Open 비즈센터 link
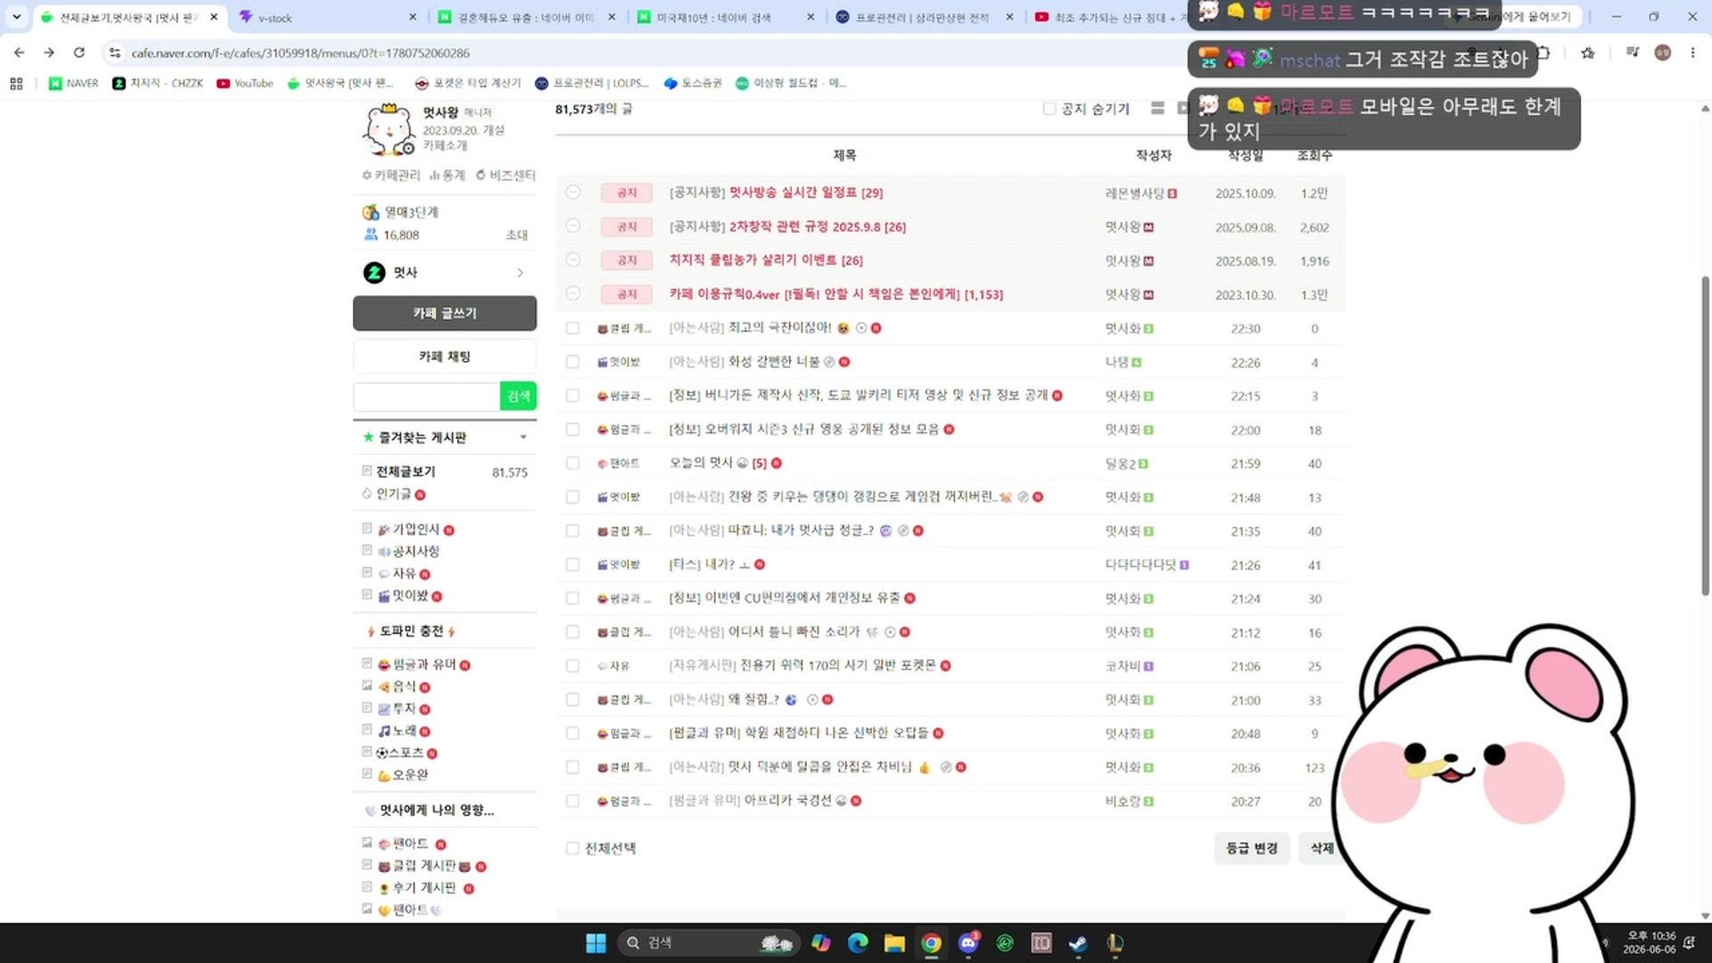The width and height of the screenshot is (1712, 963). click(x=506, y=175)
